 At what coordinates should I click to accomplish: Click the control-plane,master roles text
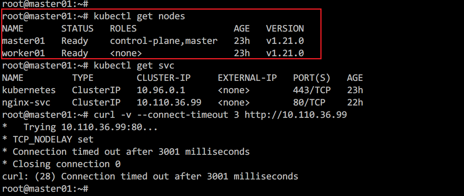coord(164,41)
